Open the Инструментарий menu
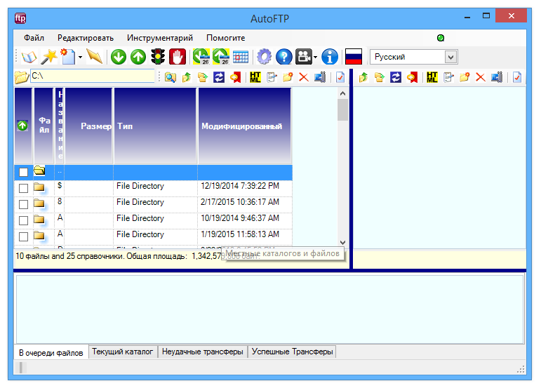The height and width of the screenshot is (388, 541). click(x=160, y=38)
